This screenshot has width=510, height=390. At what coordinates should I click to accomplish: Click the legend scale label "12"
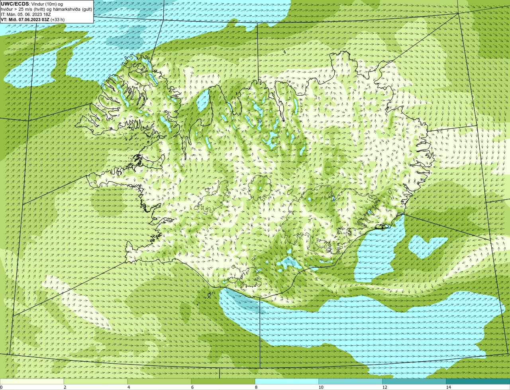[384, 387]
